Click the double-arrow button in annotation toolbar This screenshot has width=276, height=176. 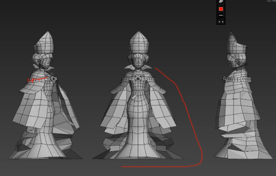pyautogui.click(x=221, y=22)
